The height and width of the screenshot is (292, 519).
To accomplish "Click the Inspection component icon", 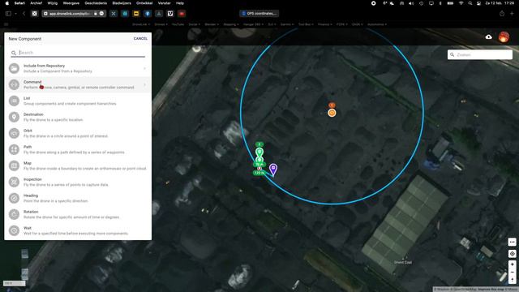I will coord(14,182).
